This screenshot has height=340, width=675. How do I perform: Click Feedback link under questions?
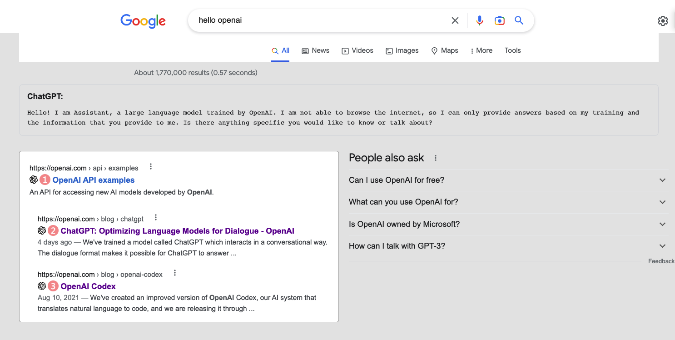661,261
